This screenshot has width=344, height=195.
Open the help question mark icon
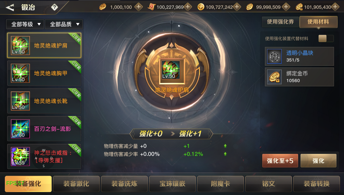[55, 7]
